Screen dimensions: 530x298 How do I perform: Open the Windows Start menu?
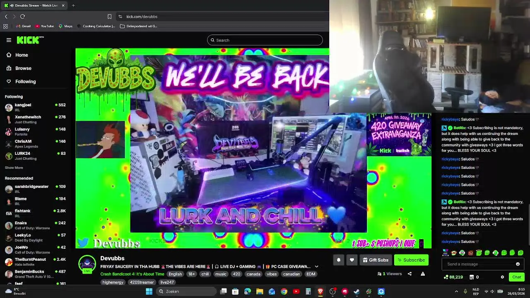(149, 291)
